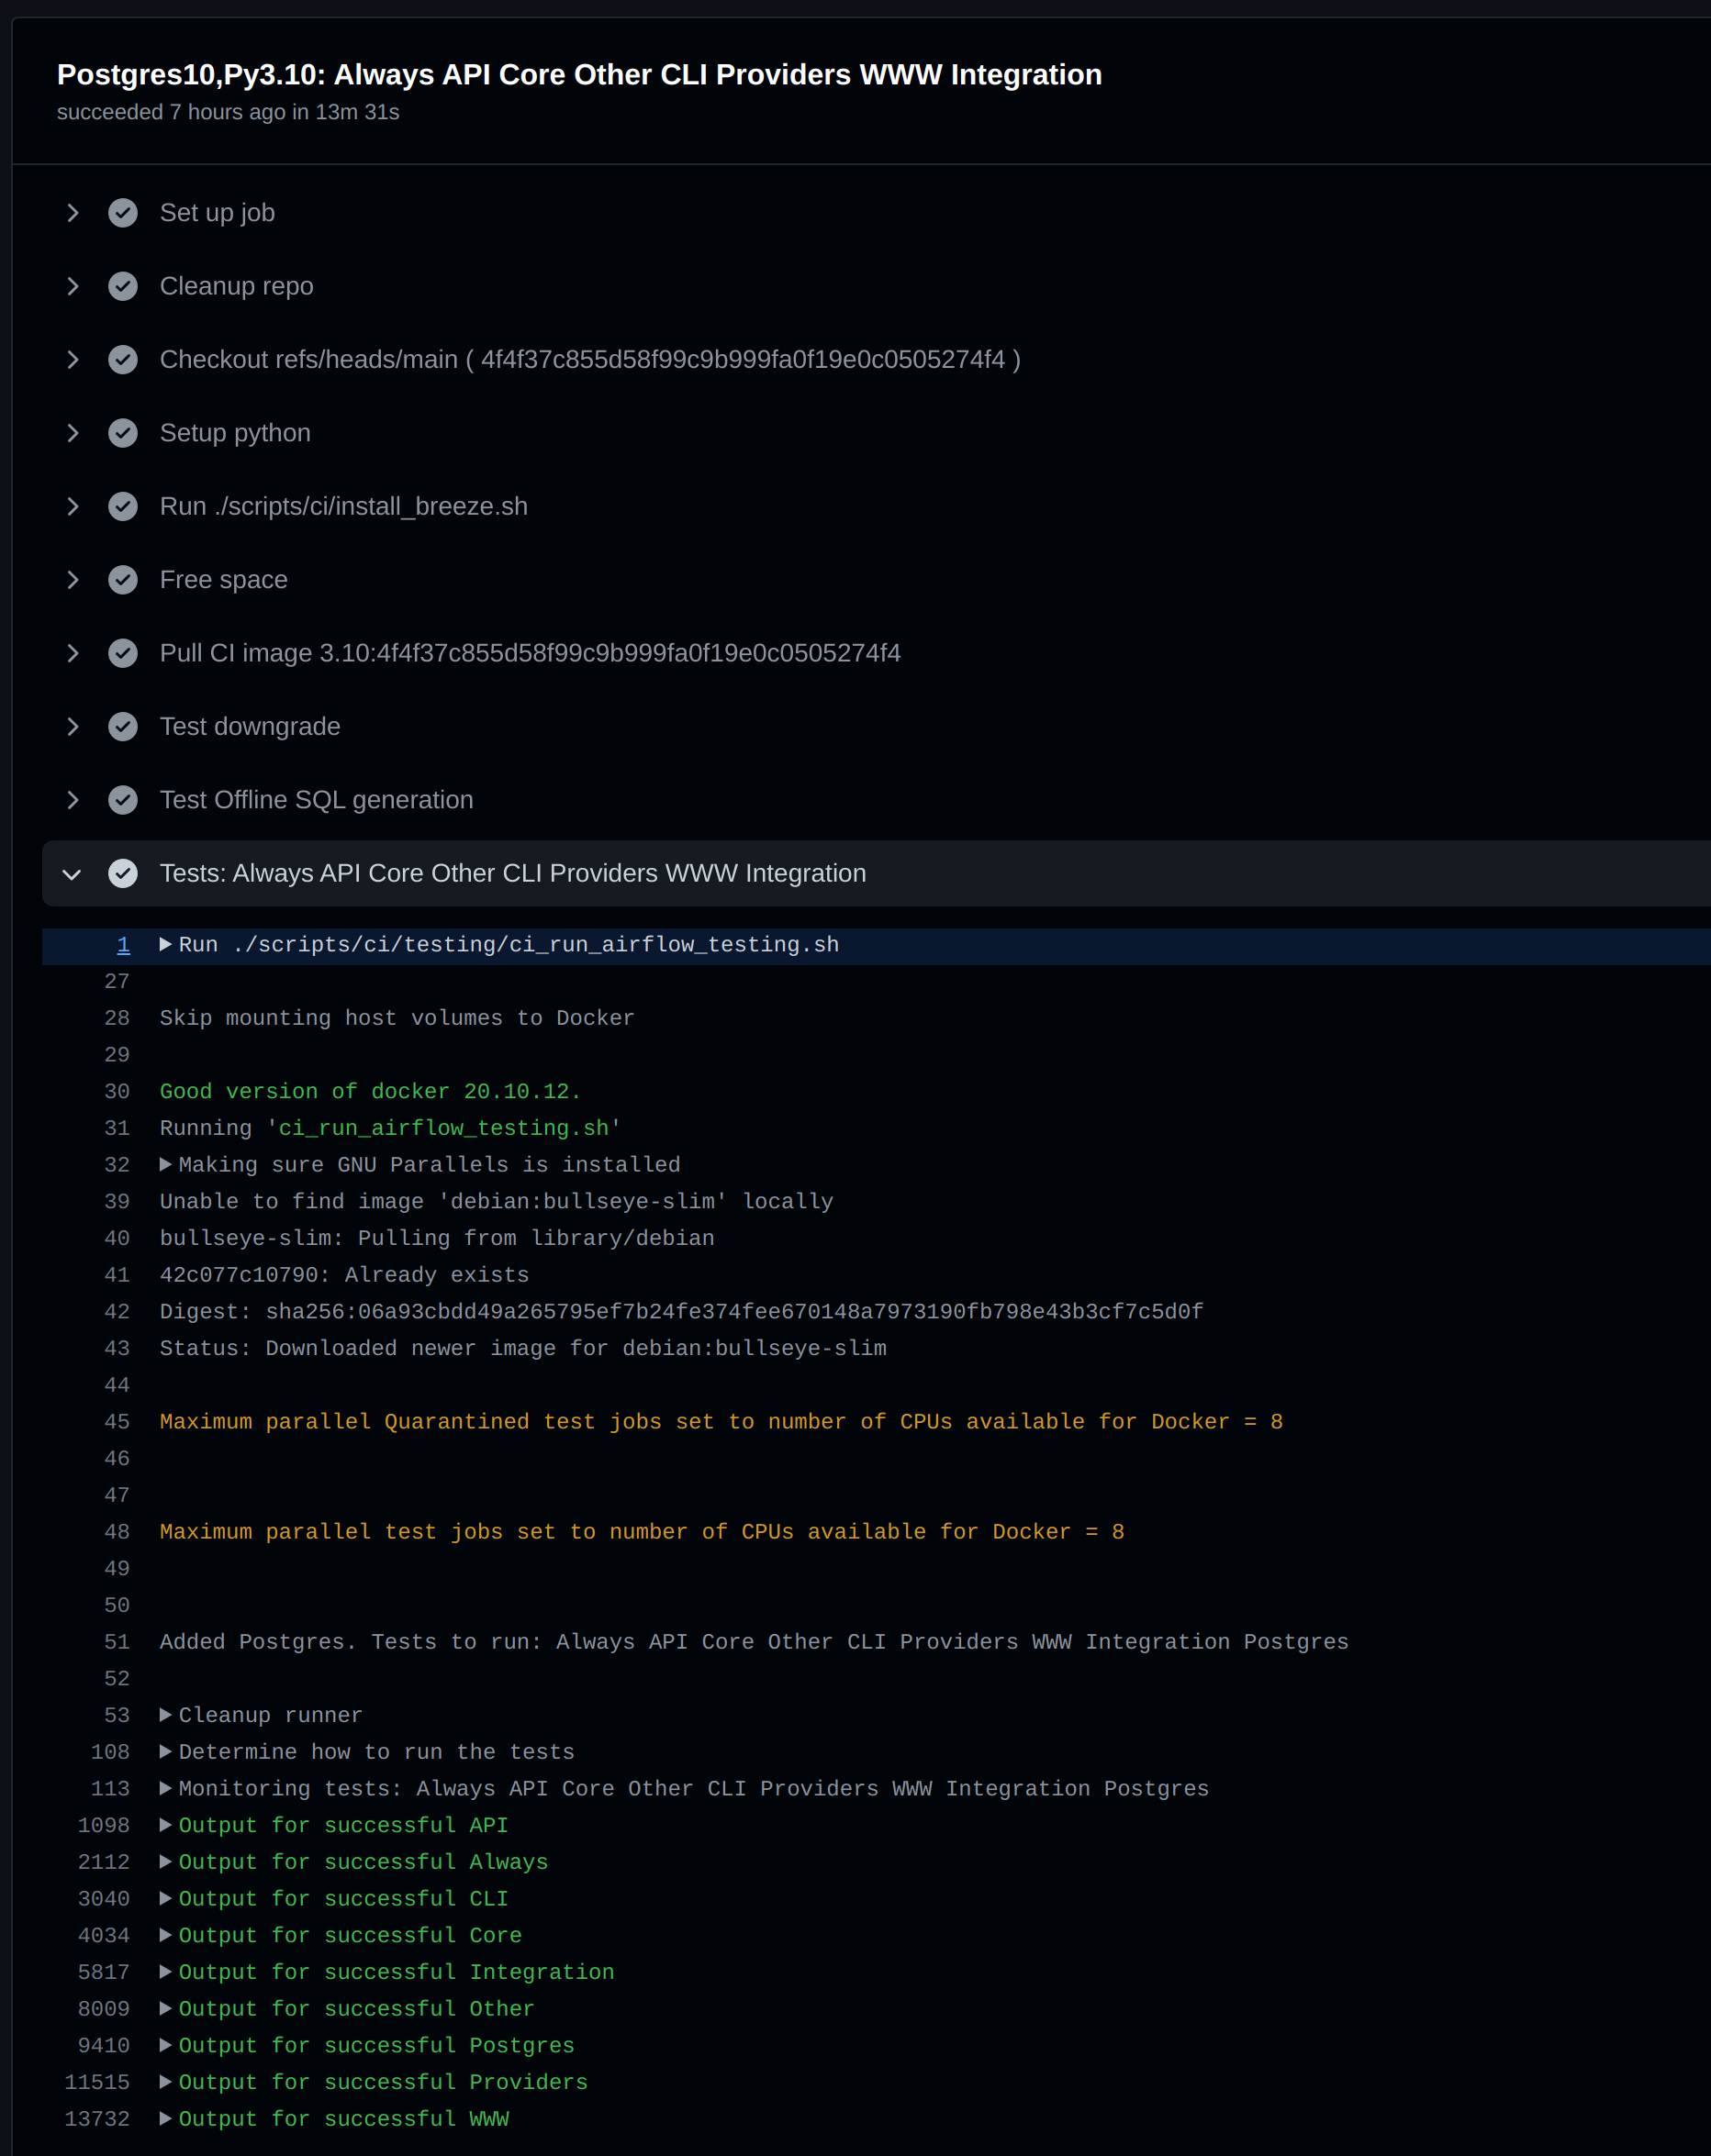Click 'Maximum parallel Quarantined test jobs' line

(x=721, y=1422)
